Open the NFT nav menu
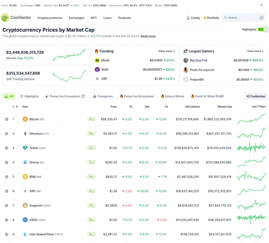 pos(94,18)
